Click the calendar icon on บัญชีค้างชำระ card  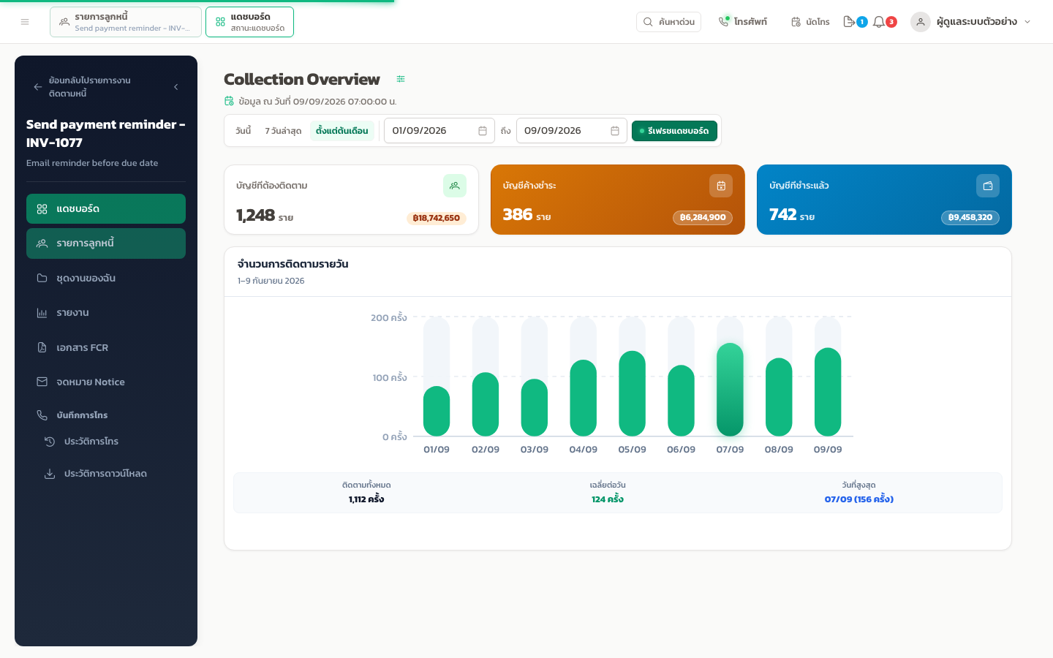[x=721, y=186]
